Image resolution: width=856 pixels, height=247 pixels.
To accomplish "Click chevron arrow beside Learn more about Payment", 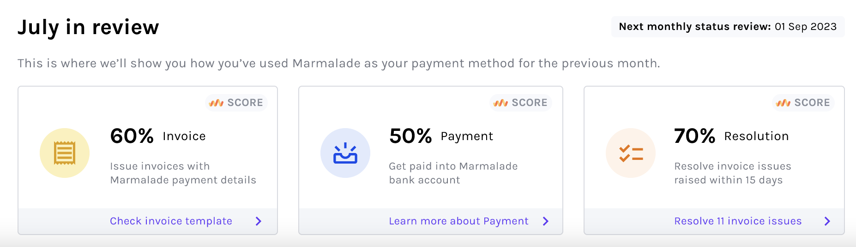I will (x=546, y=221).
